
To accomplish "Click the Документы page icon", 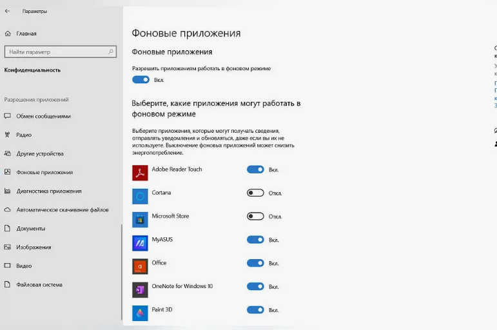I will [7, 228].
